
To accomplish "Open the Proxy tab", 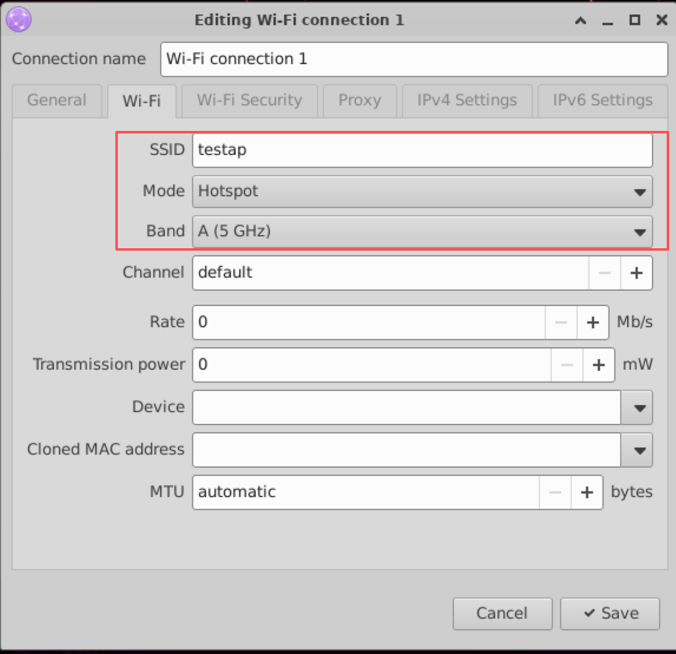I will pos(359,101).
